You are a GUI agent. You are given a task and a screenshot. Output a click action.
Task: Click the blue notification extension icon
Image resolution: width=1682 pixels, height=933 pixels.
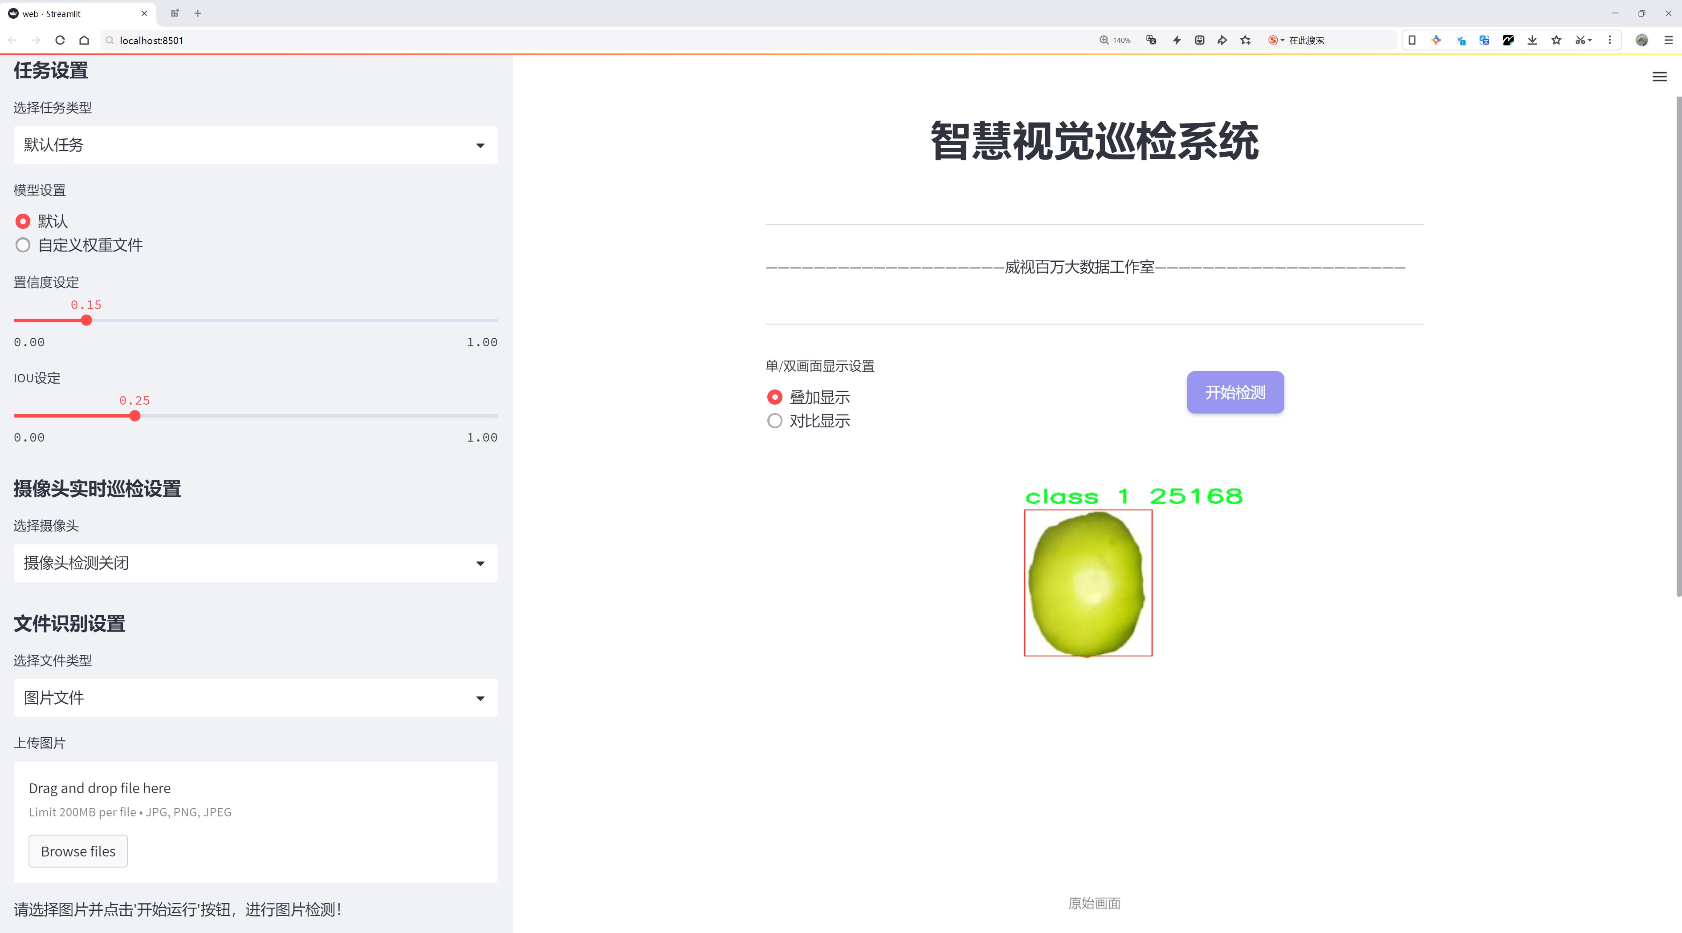point(1461,40)
